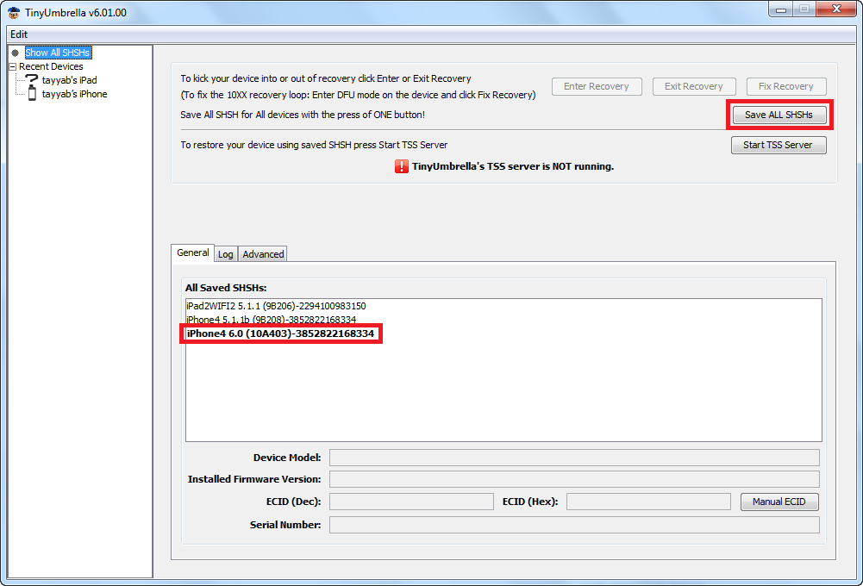This screenshot has width=863, height=586.
Task: Select tayyab's iPhone device
Action: coord(74,94)
